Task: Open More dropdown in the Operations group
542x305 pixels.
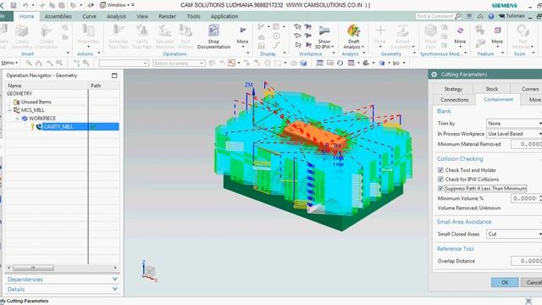Action: (x=243, y=36)
